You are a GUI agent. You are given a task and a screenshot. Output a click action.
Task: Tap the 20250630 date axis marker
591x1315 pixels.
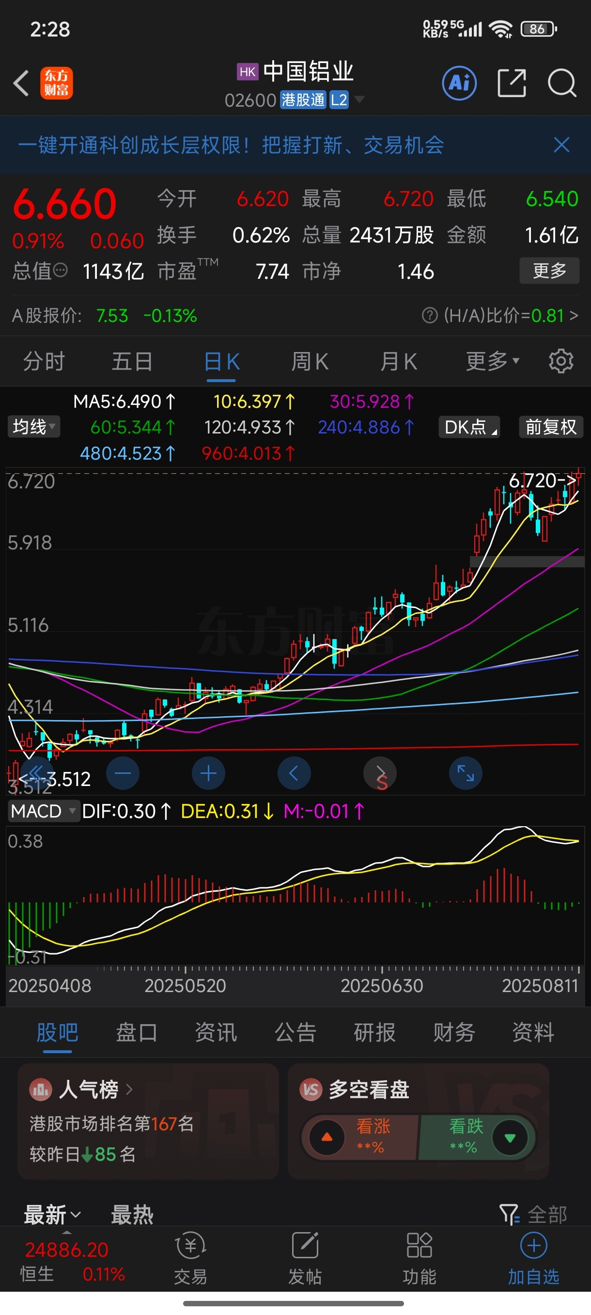click(381, 985)
